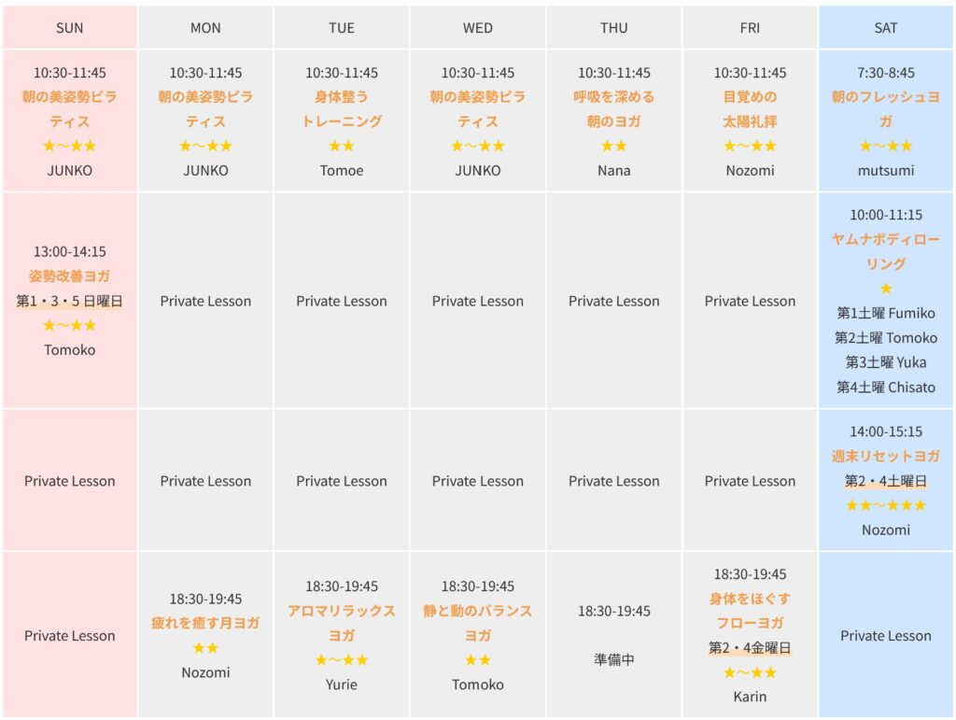The image size is (956, 720).
Task: Click Saturday evening Private Lesson cell
Action: click(885, 636)
